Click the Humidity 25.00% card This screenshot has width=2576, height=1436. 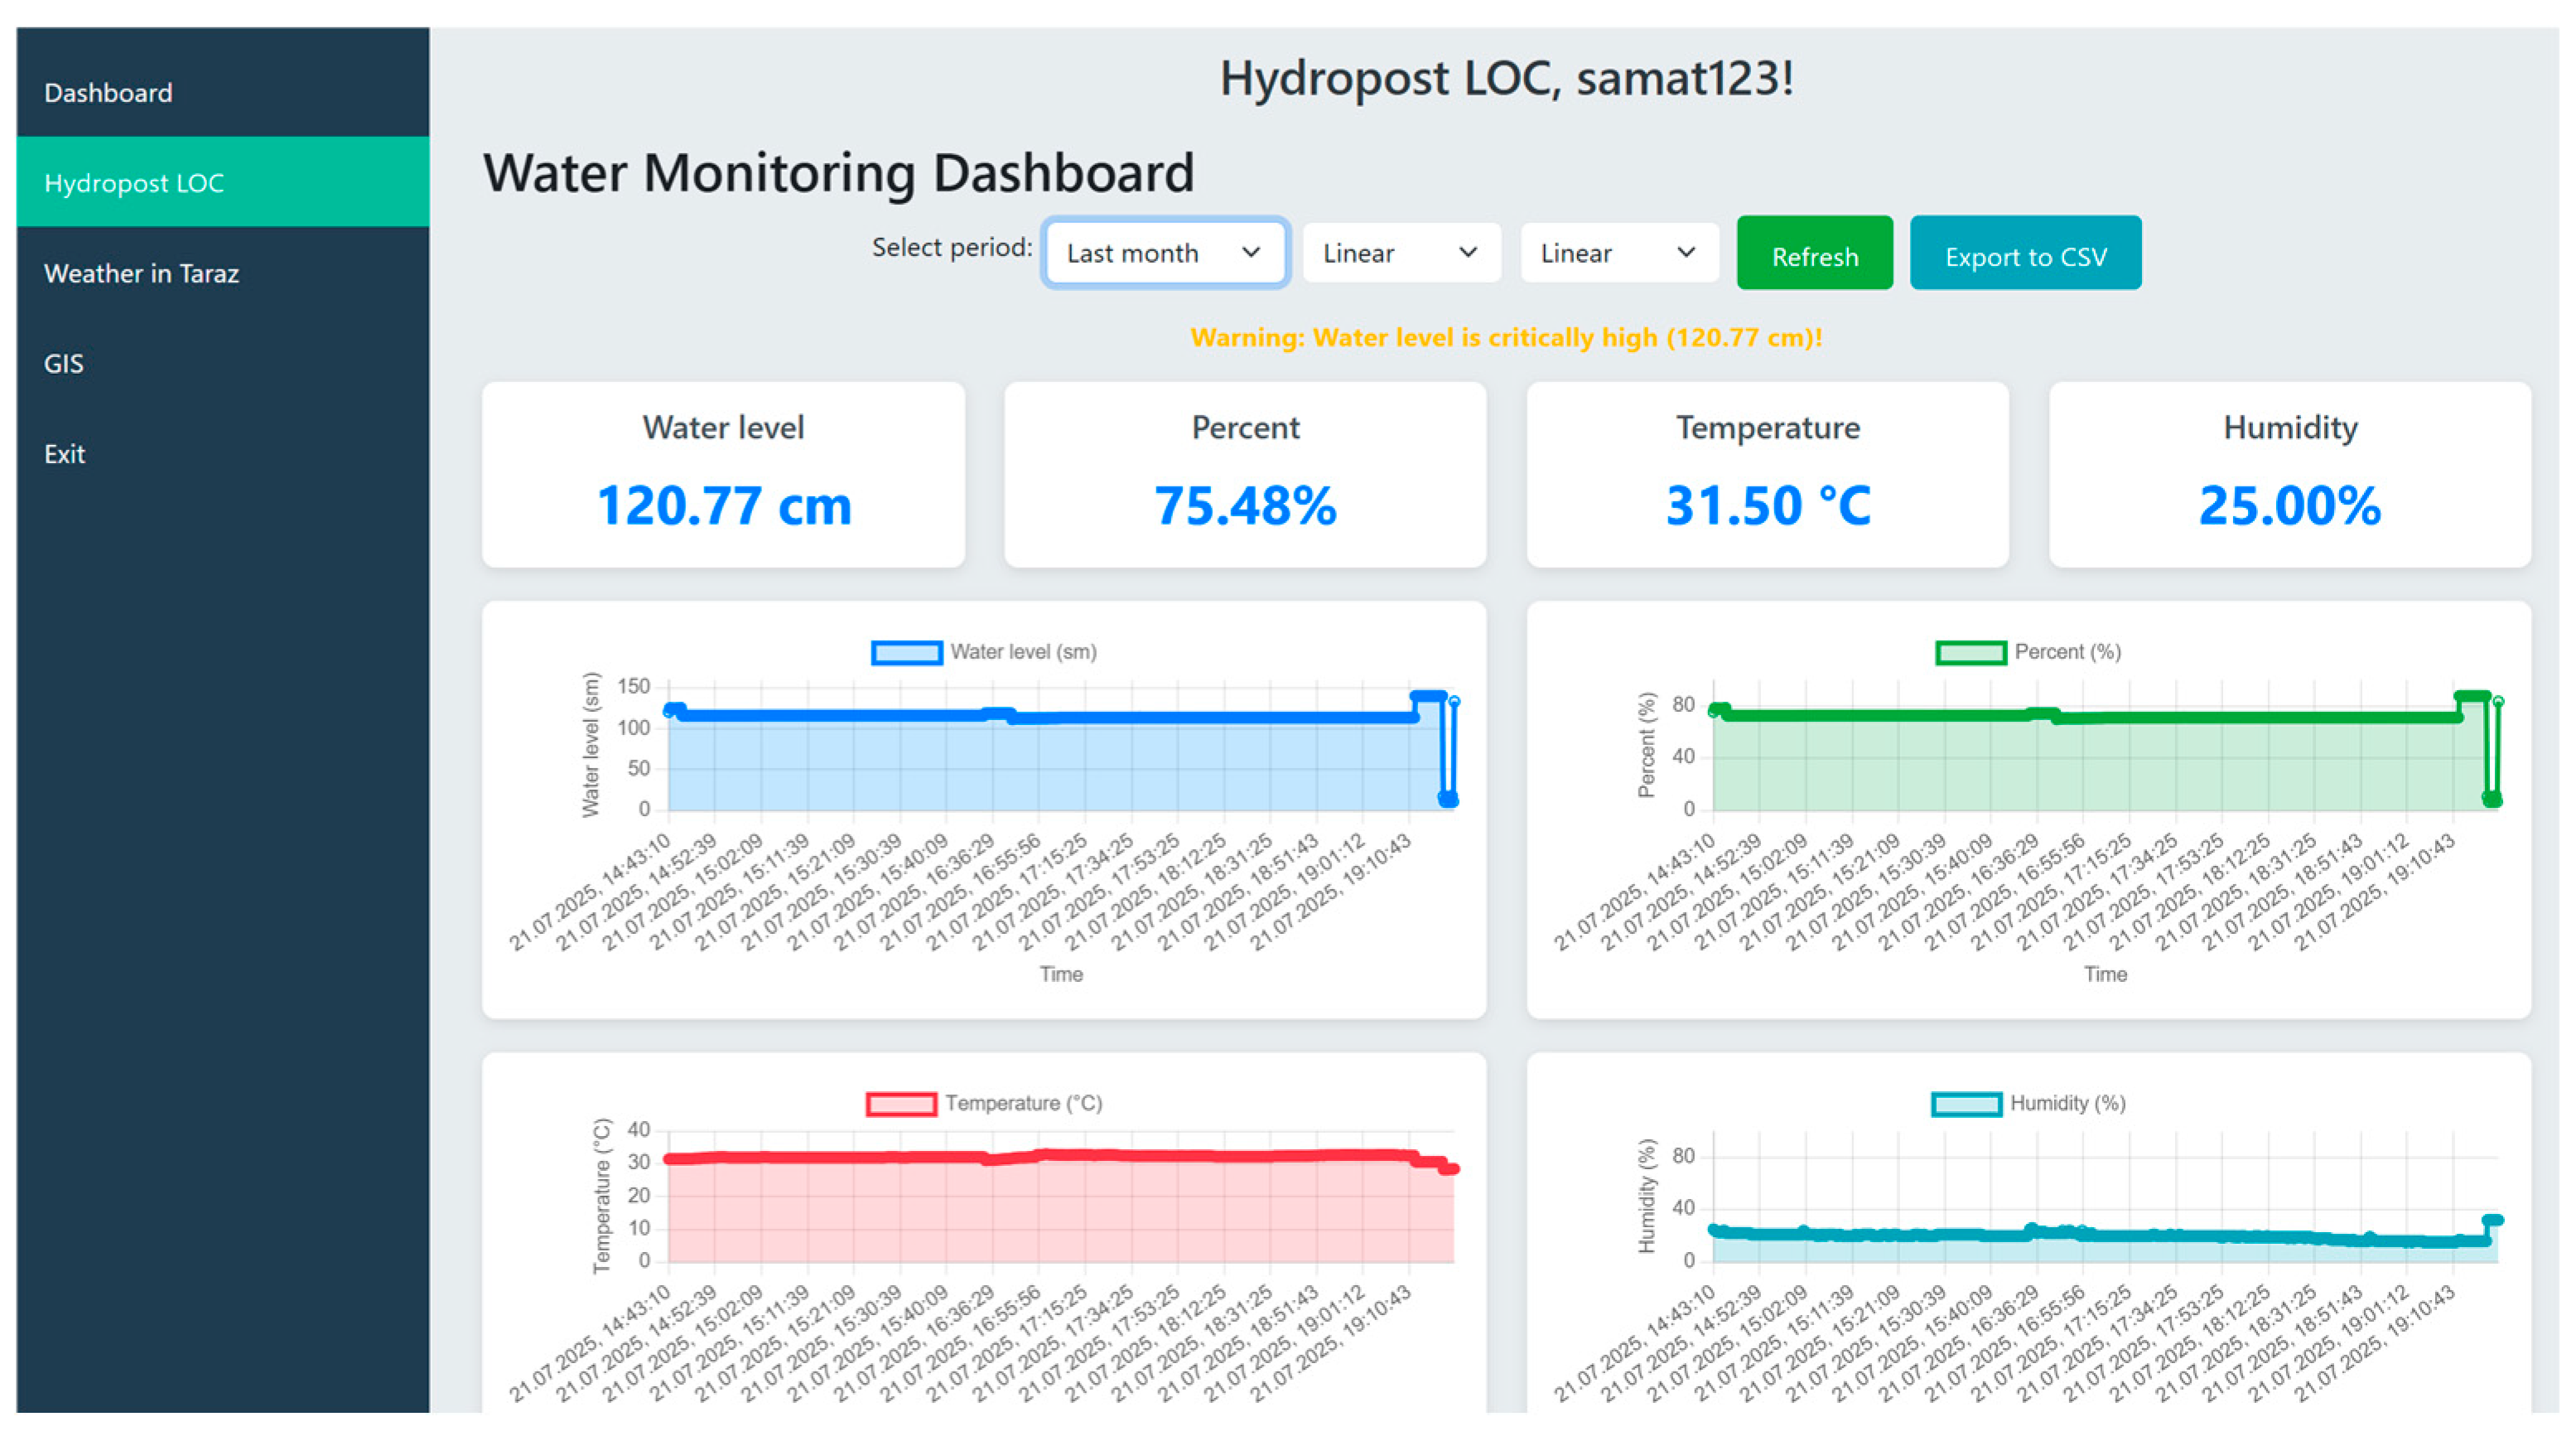pyautogui.click(x=2289, y=474)
